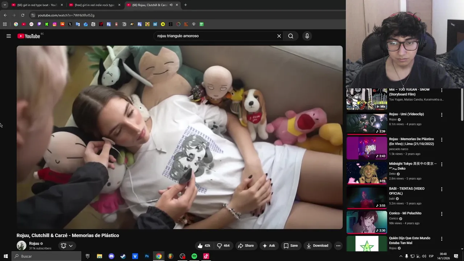Open options for Midnight Tokyo video
The width and height of the screenshot is (464, 261).
[x=442, y=164]
